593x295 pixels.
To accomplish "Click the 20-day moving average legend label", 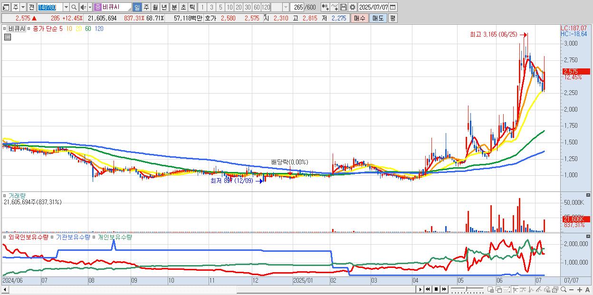I will click(x=79, y=29).
